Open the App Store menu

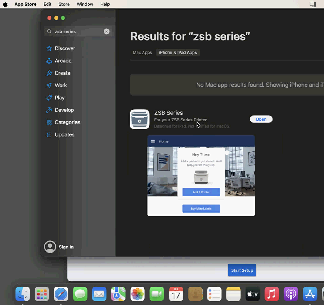coord(25,4)
